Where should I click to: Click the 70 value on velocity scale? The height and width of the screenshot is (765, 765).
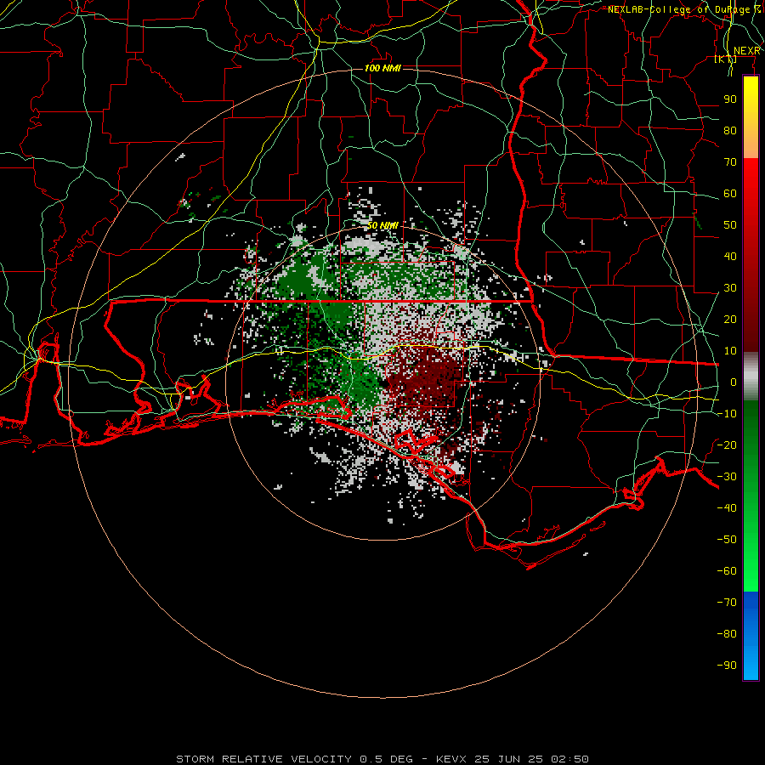click(730, 162)
